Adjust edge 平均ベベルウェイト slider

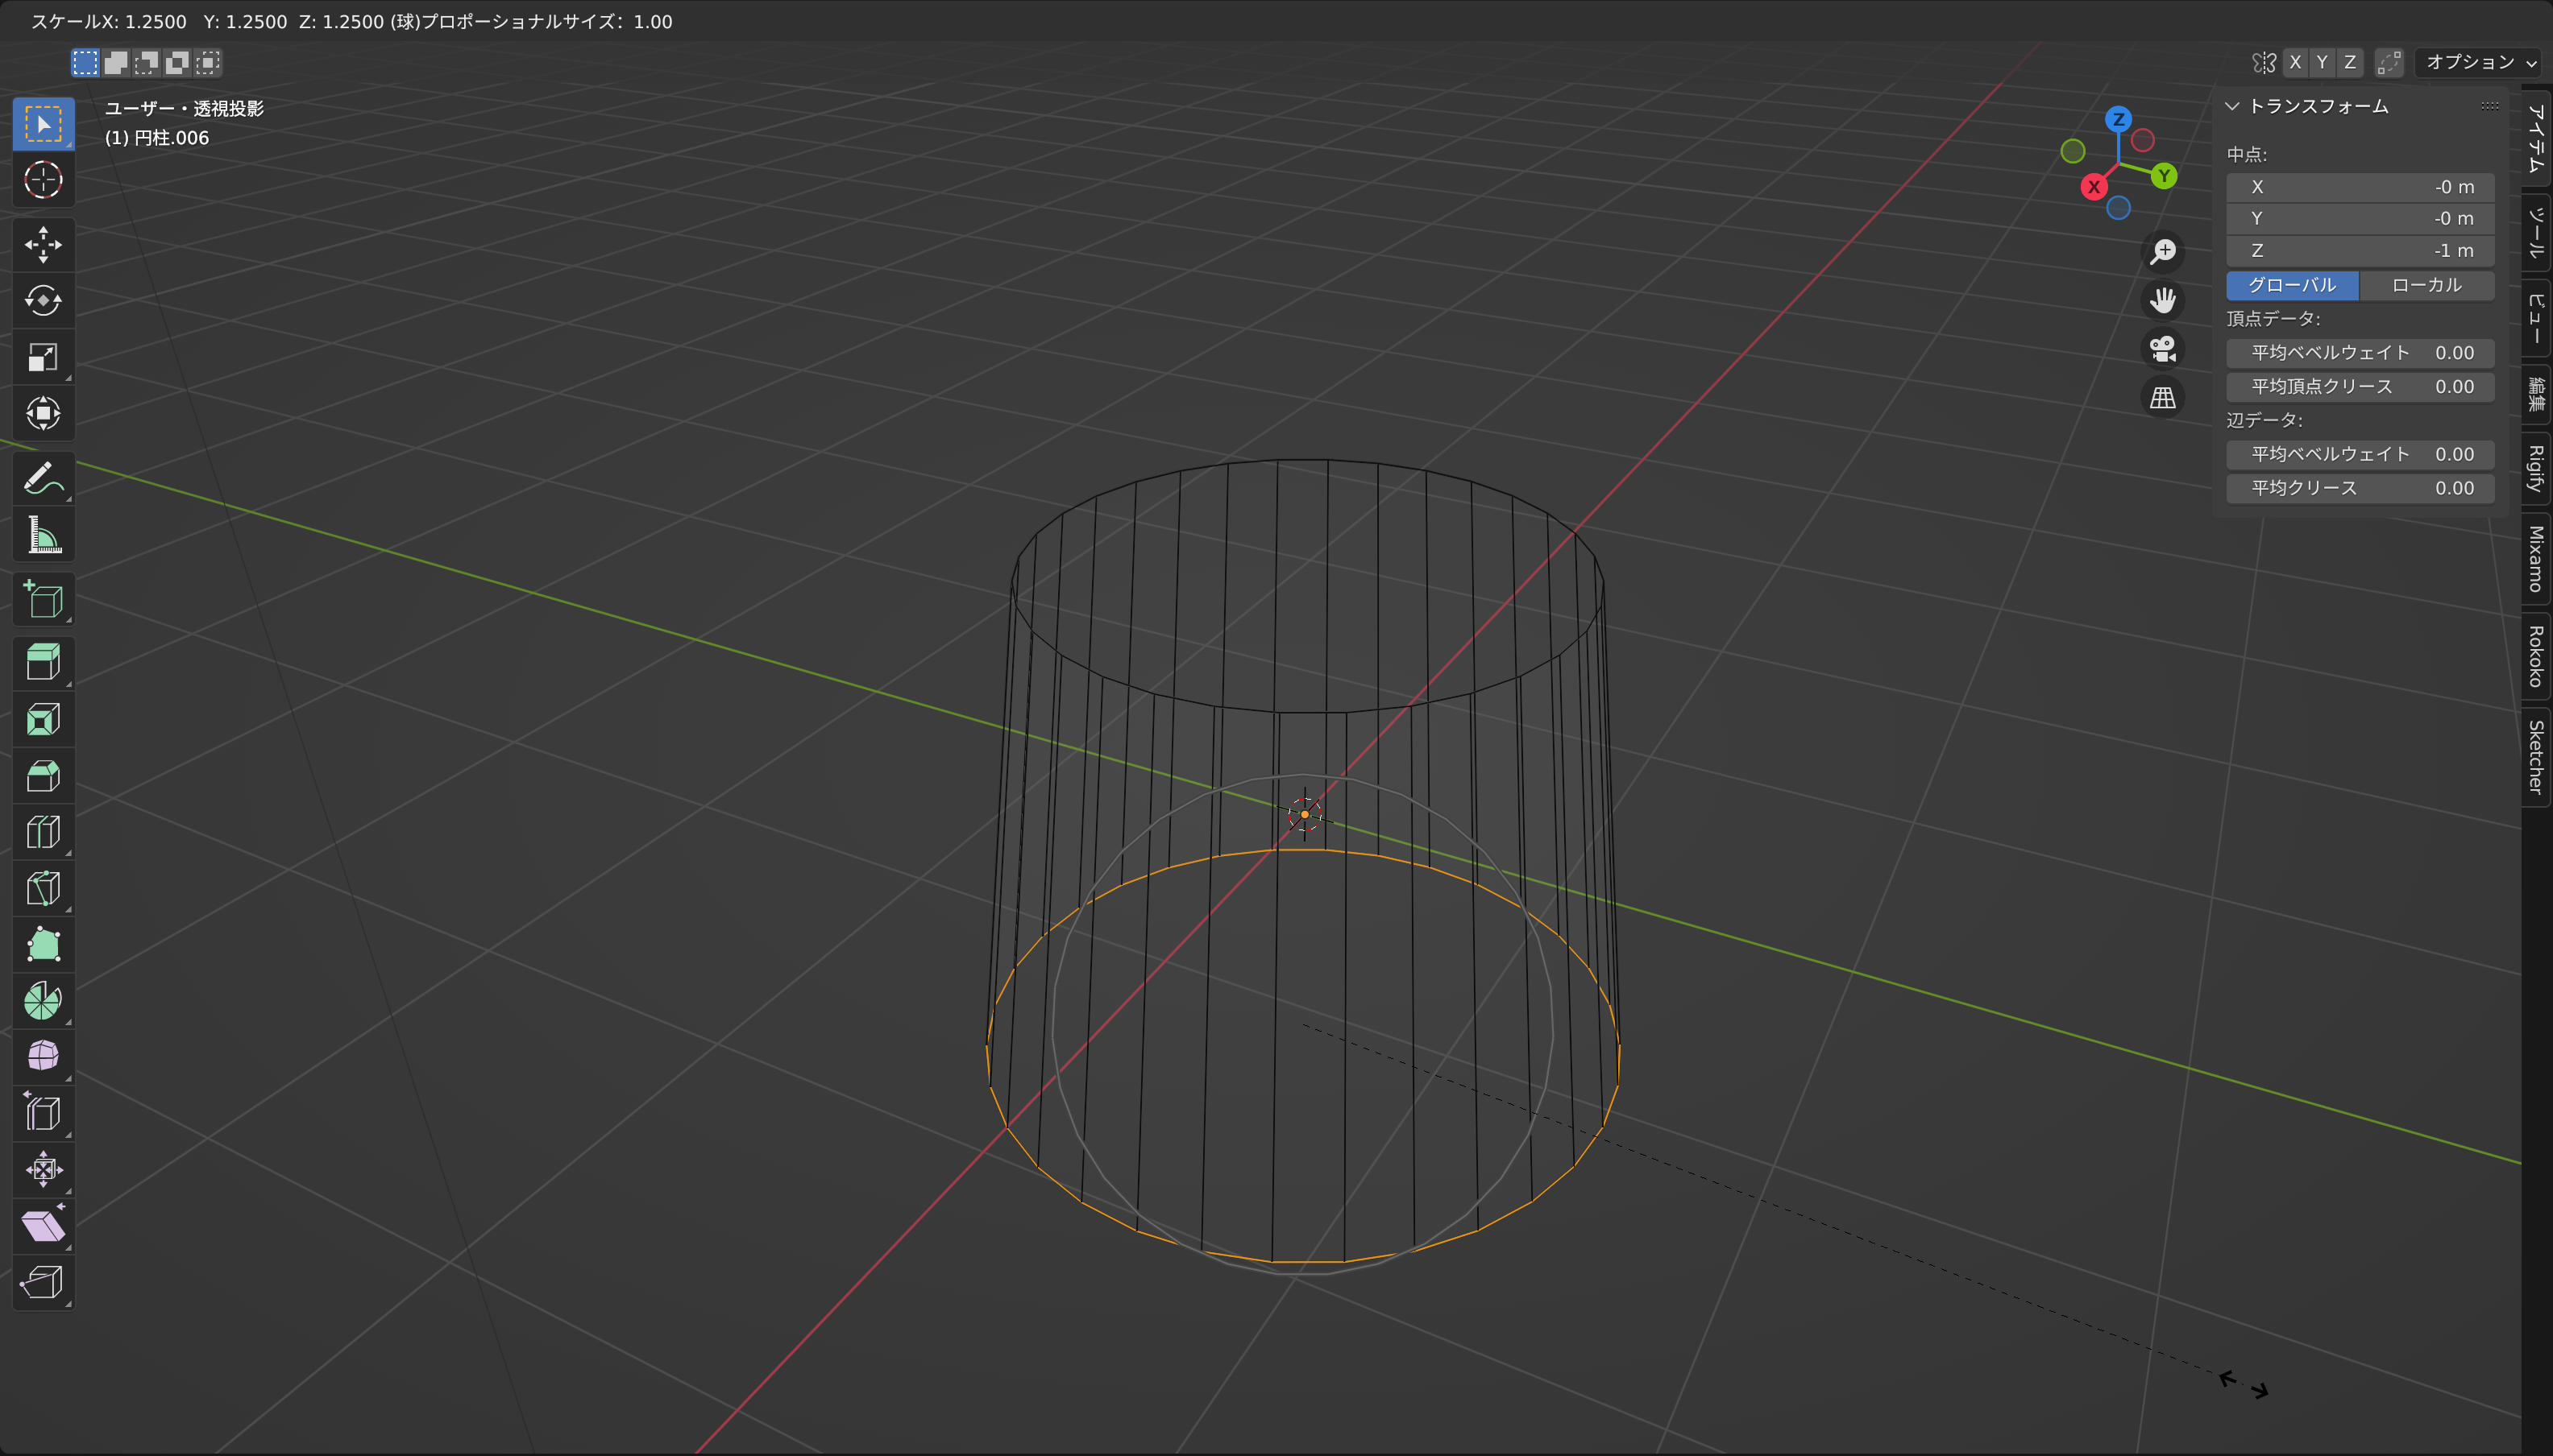[x=2360, y=454]
